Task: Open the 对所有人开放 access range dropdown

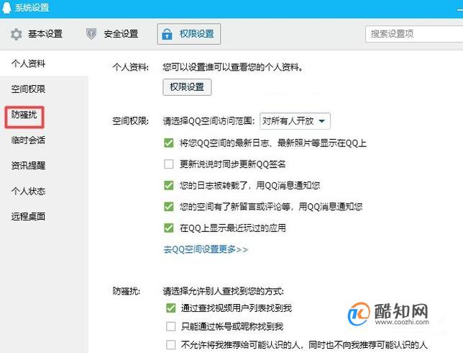Action: point(295,121)
